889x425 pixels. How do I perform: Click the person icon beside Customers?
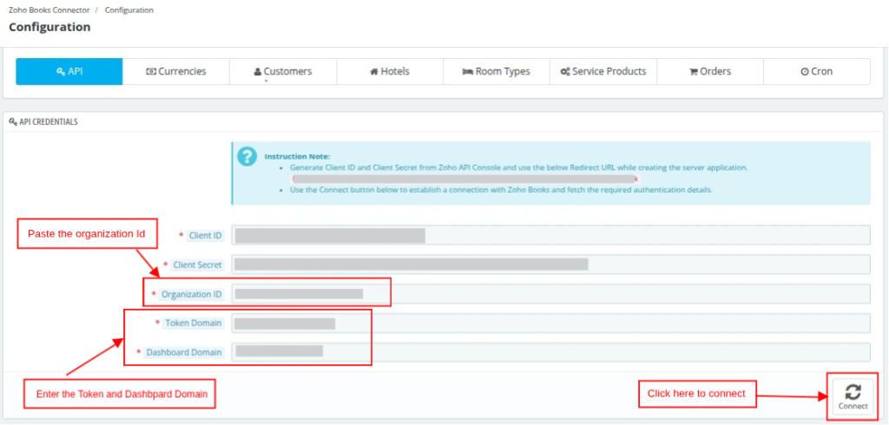257,72
